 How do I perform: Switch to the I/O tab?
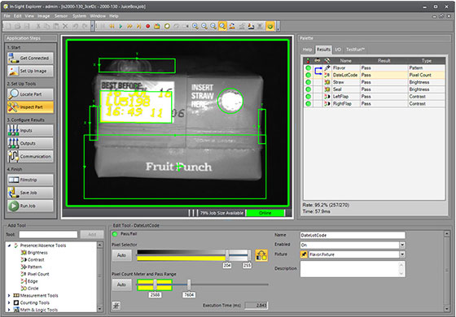tap(338, 50)
